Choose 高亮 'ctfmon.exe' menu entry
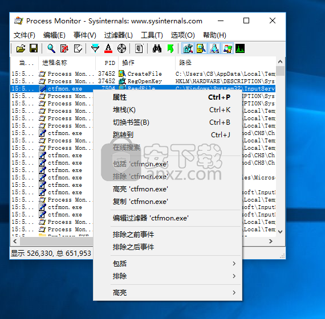The height and width of the screenshot is (319, 325). (168, 189)
